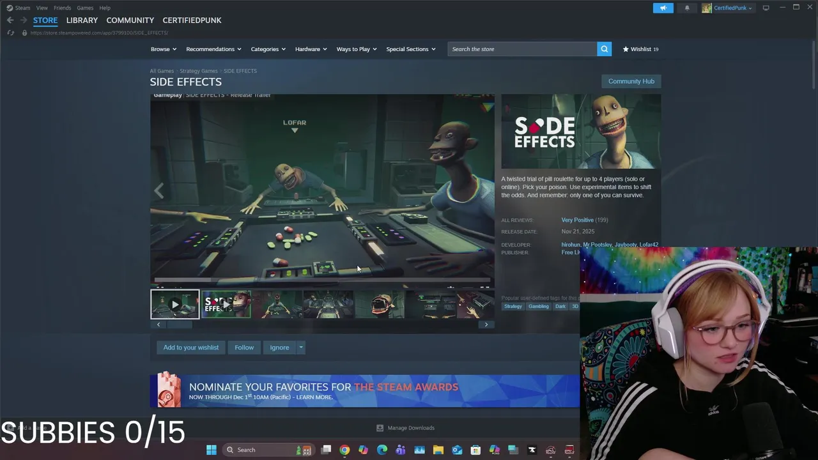Image resolution: width=818 pixels, height=460 pixels.
Task: Open the Ignore options dropdown arrow
Action: click(x=301, y=348)
